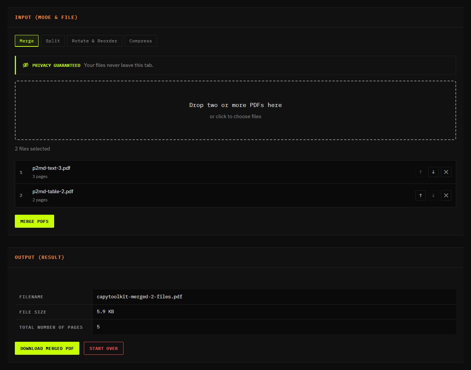This screenshot has width=471, height=370.
Task: Click the Start Over button
Action: (x=103, y=348)
